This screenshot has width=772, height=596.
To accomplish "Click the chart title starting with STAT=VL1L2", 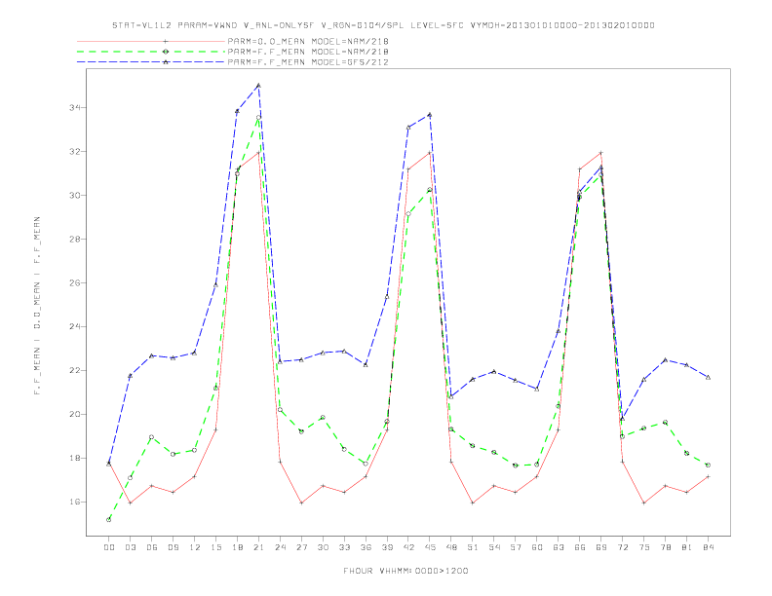I will (x=383, y=25).
